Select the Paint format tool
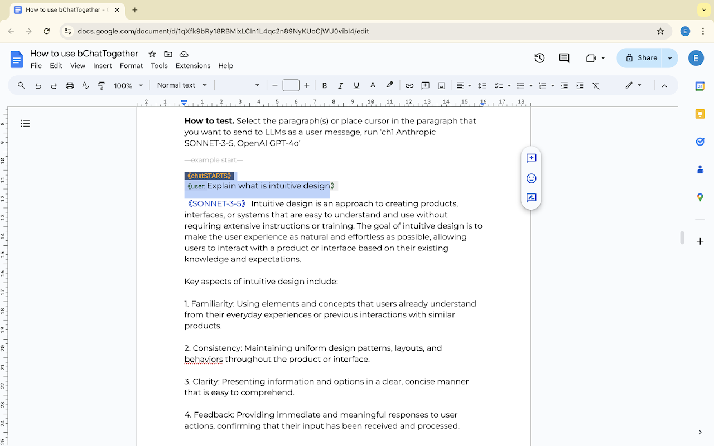 102,85
